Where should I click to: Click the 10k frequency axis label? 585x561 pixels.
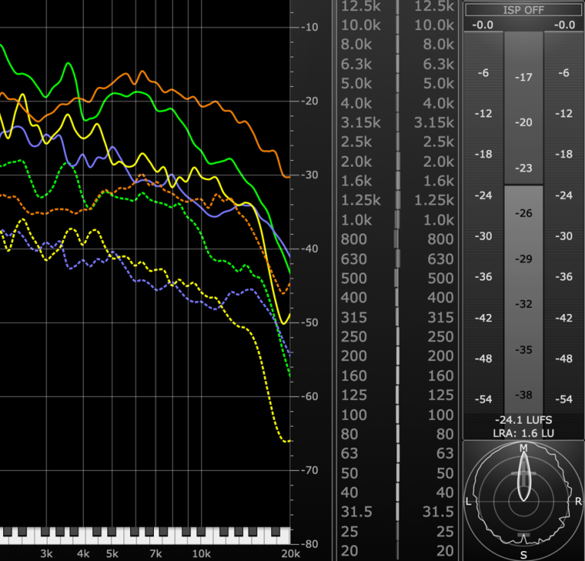click(201, 553)
